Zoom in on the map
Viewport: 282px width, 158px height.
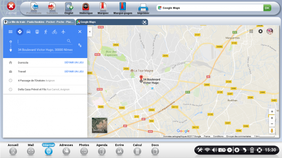click(x=272, y=118)
